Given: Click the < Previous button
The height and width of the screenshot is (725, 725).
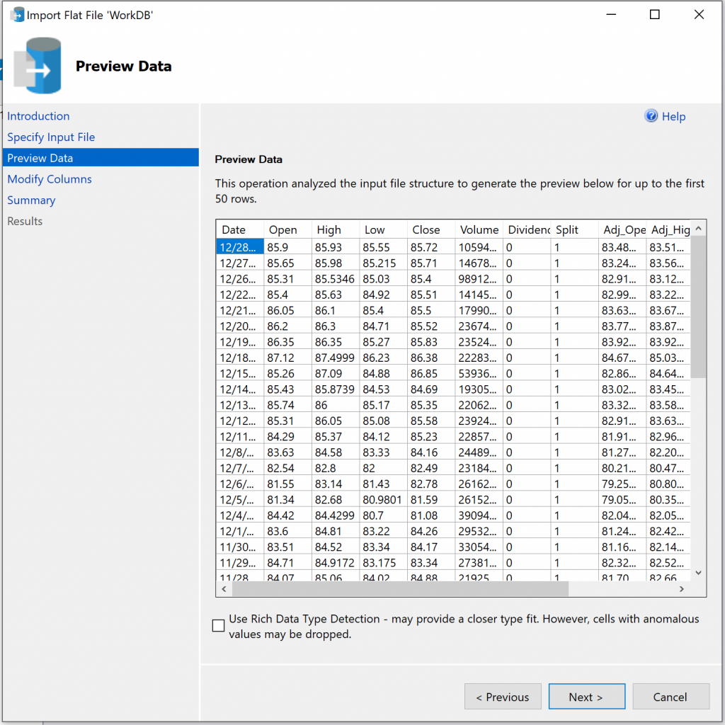Looking at the screenshot, I should (503, 697).
